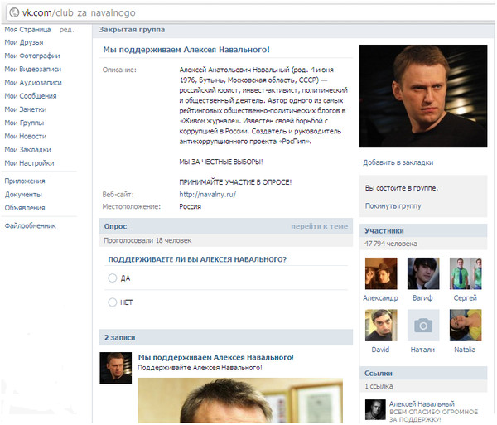Go to Мои Группы
This screenshot has width=497, height=425.
point(24,123)
